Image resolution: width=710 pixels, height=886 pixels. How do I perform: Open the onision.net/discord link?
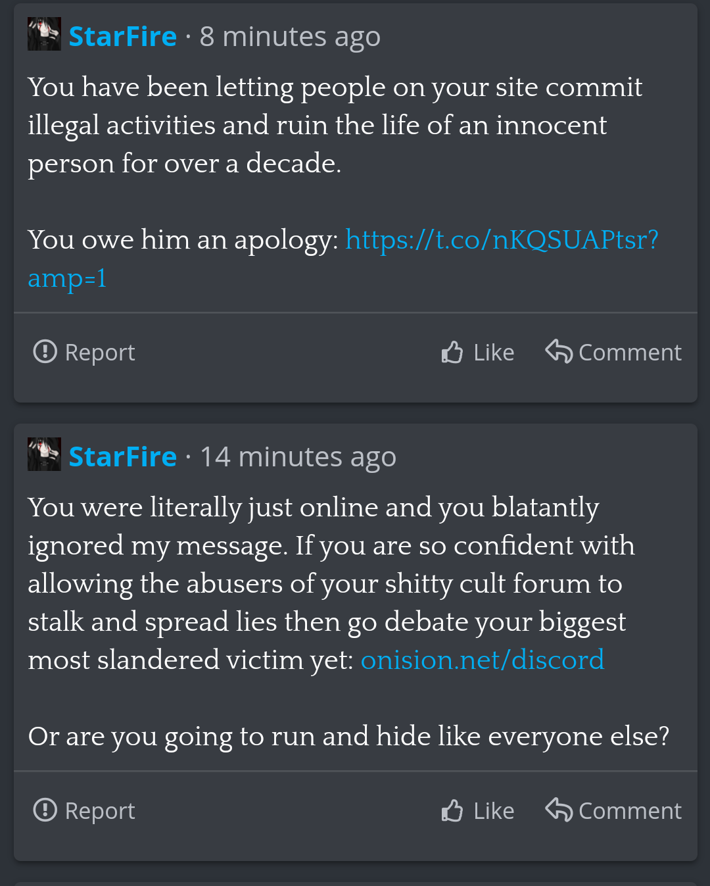point(482,660)
